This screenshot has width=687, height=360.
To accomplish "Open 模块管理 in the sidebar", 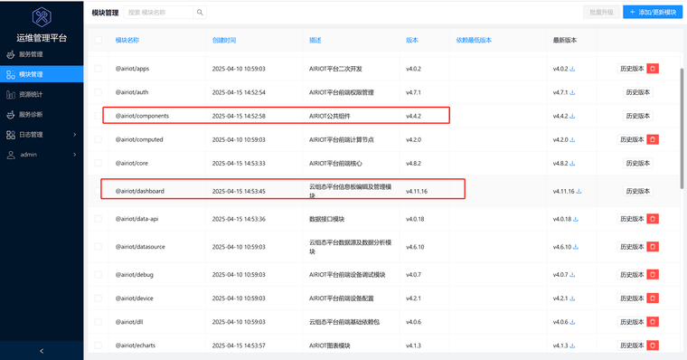I will [x=42, y=74].
